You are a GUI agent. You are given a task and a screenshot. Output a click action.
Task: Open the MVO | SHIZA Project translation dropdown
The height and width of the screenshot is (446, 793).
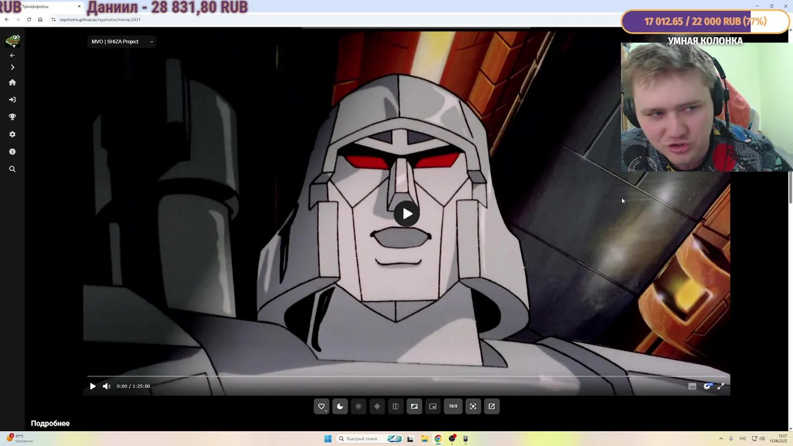click(122, 42)
